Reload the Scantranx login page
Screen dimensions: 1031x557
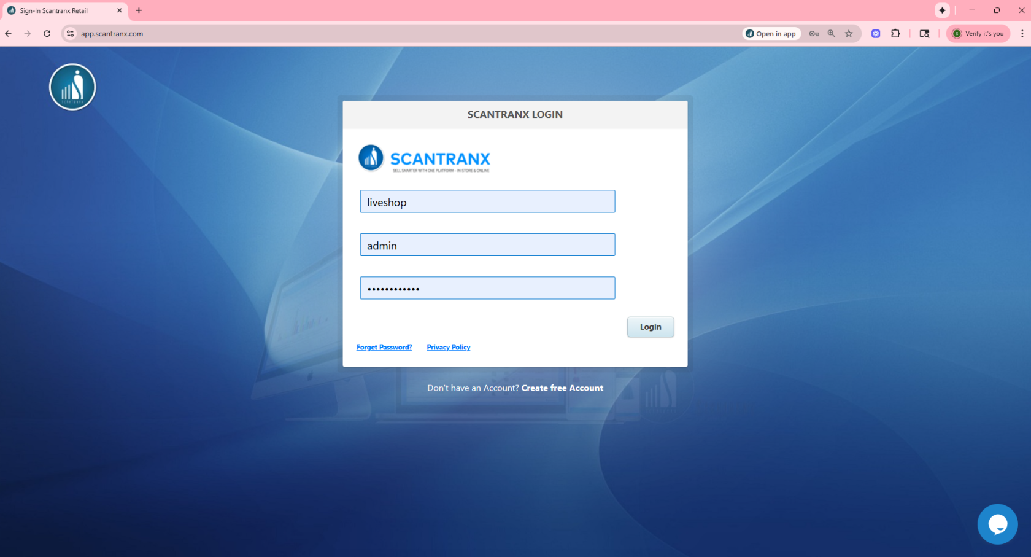tap(47, 34)
